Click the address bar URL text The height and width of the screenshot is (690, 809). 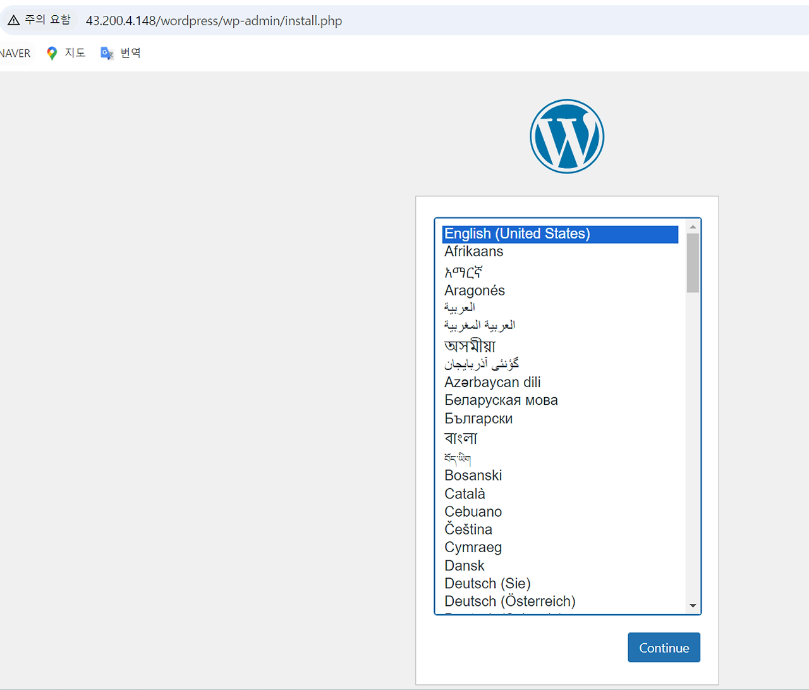click(214, 20)
